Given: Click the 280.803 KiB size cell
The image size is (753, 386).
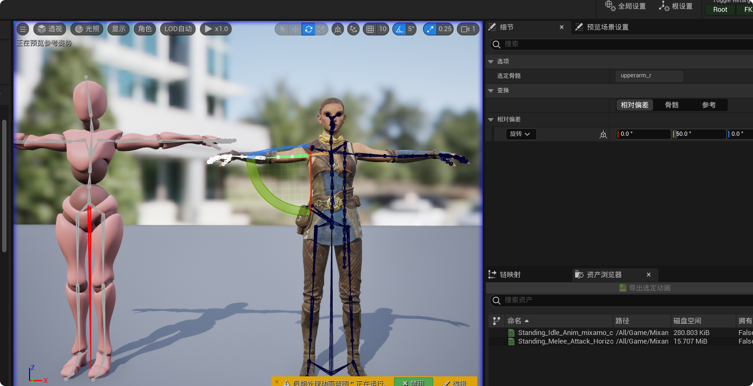Looking at the screenshot, I should pyautogui.click(x=691, y=333).
